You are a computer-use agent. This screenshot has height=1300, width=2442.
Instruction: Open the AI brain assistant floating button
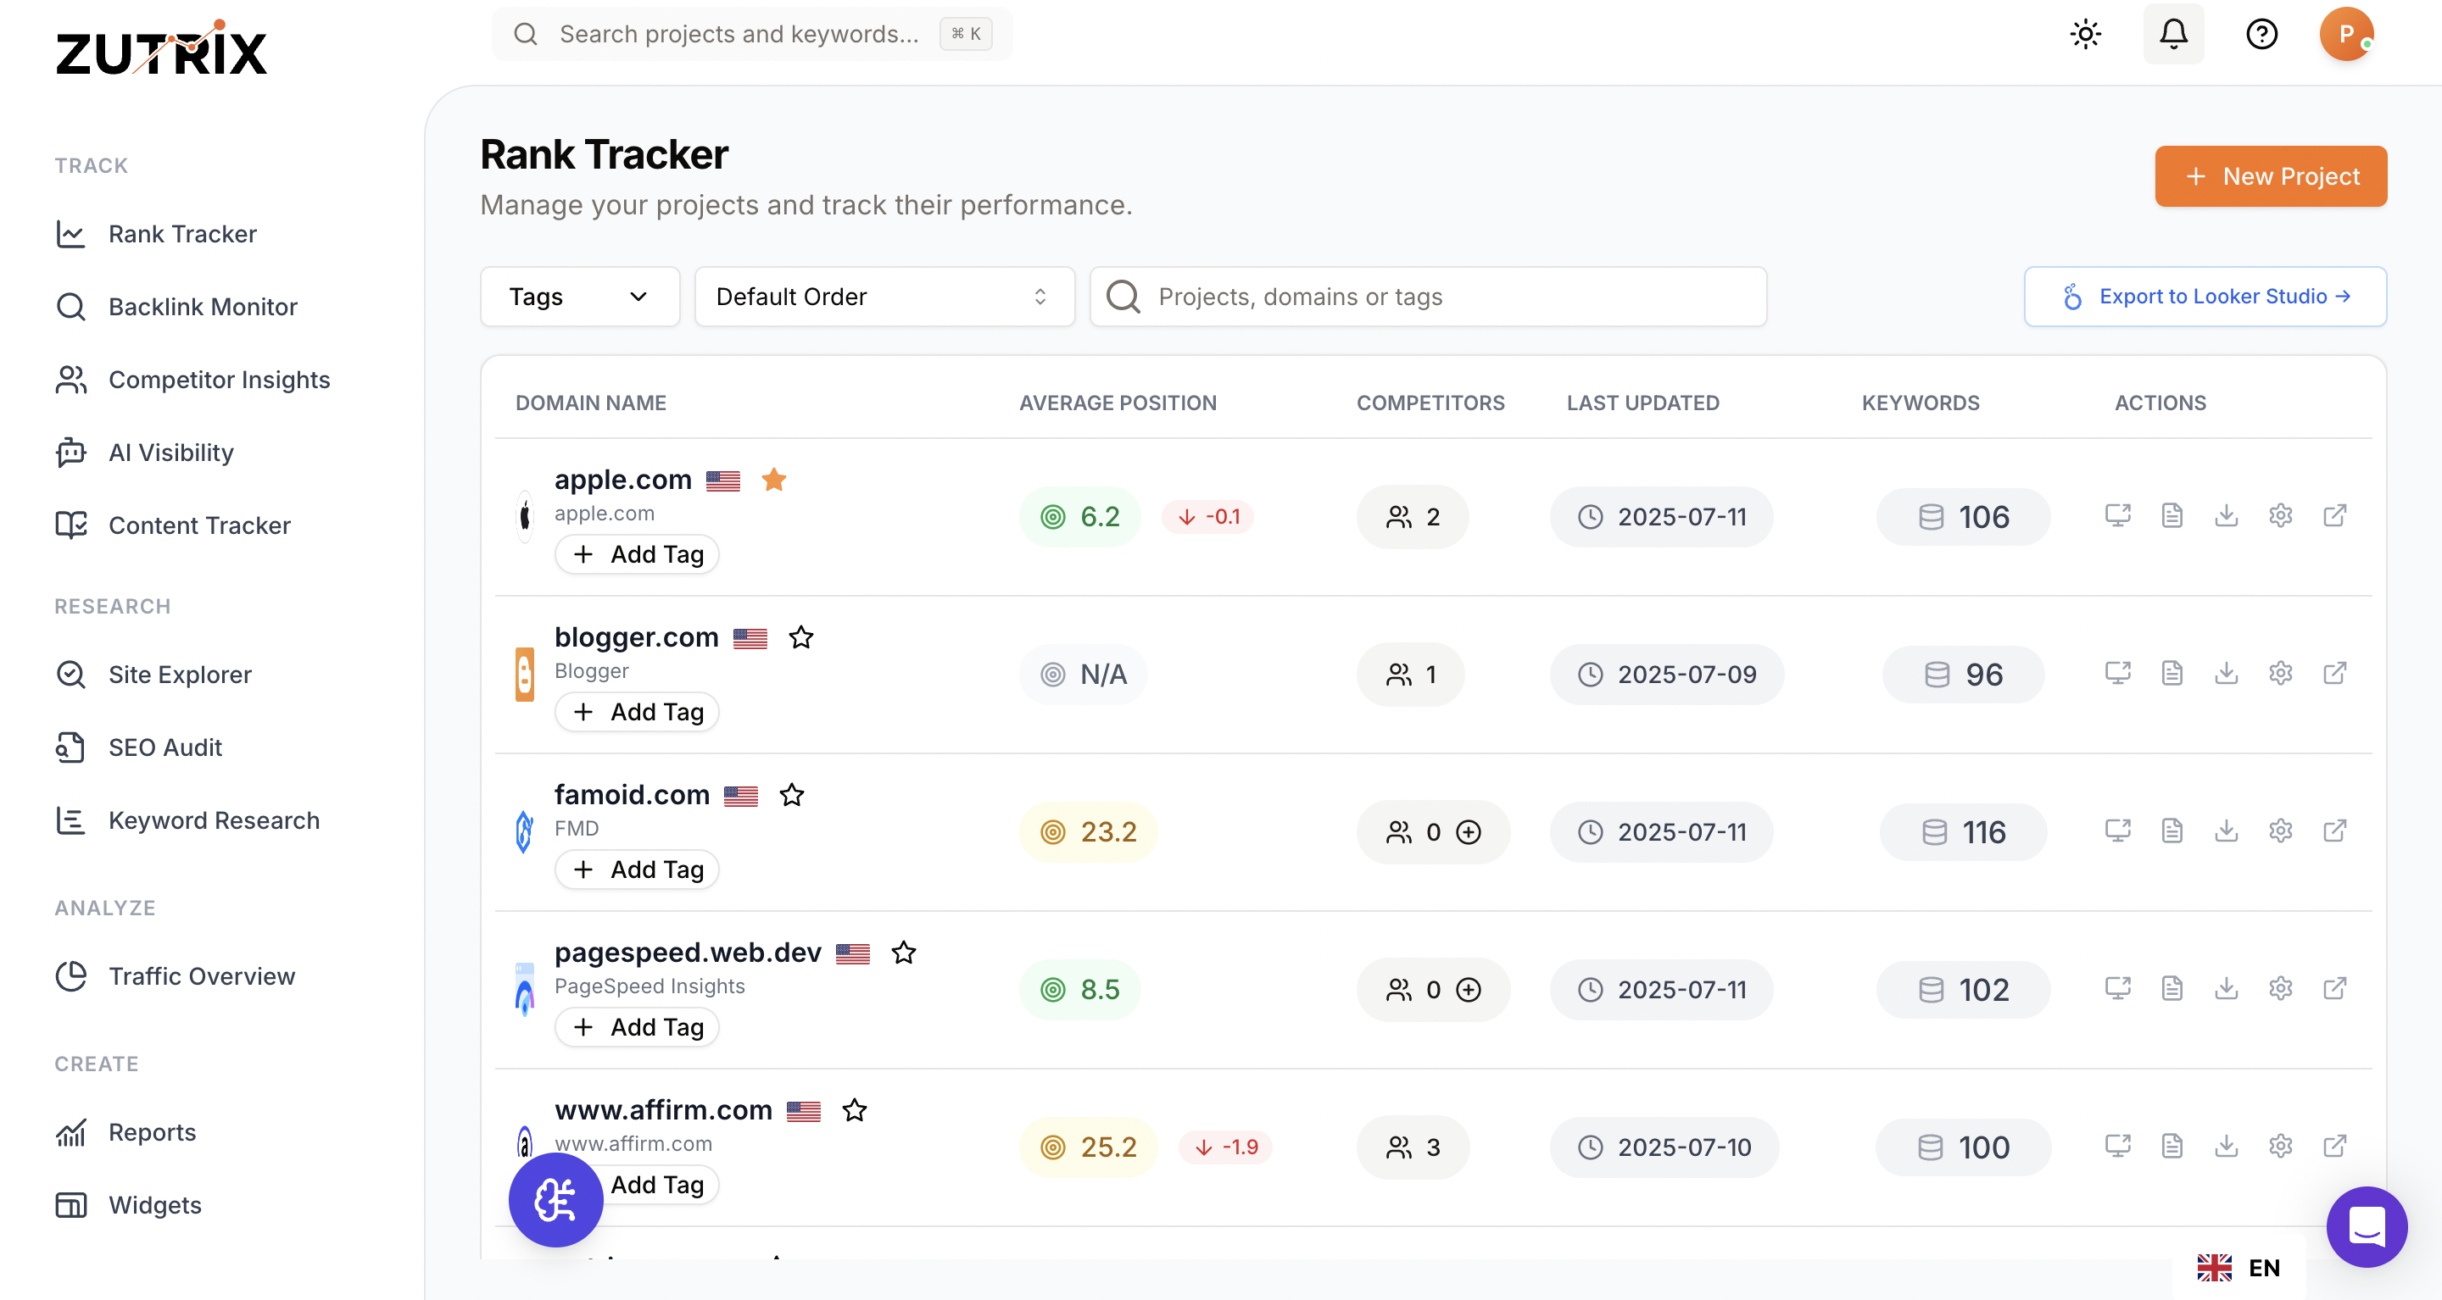(x=555, y=1199)
